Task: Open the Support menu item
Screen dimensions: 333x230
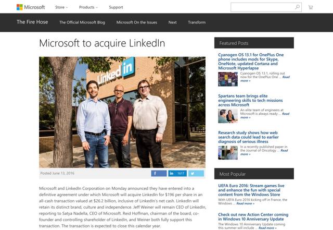Action: click(x=116, y=7)
